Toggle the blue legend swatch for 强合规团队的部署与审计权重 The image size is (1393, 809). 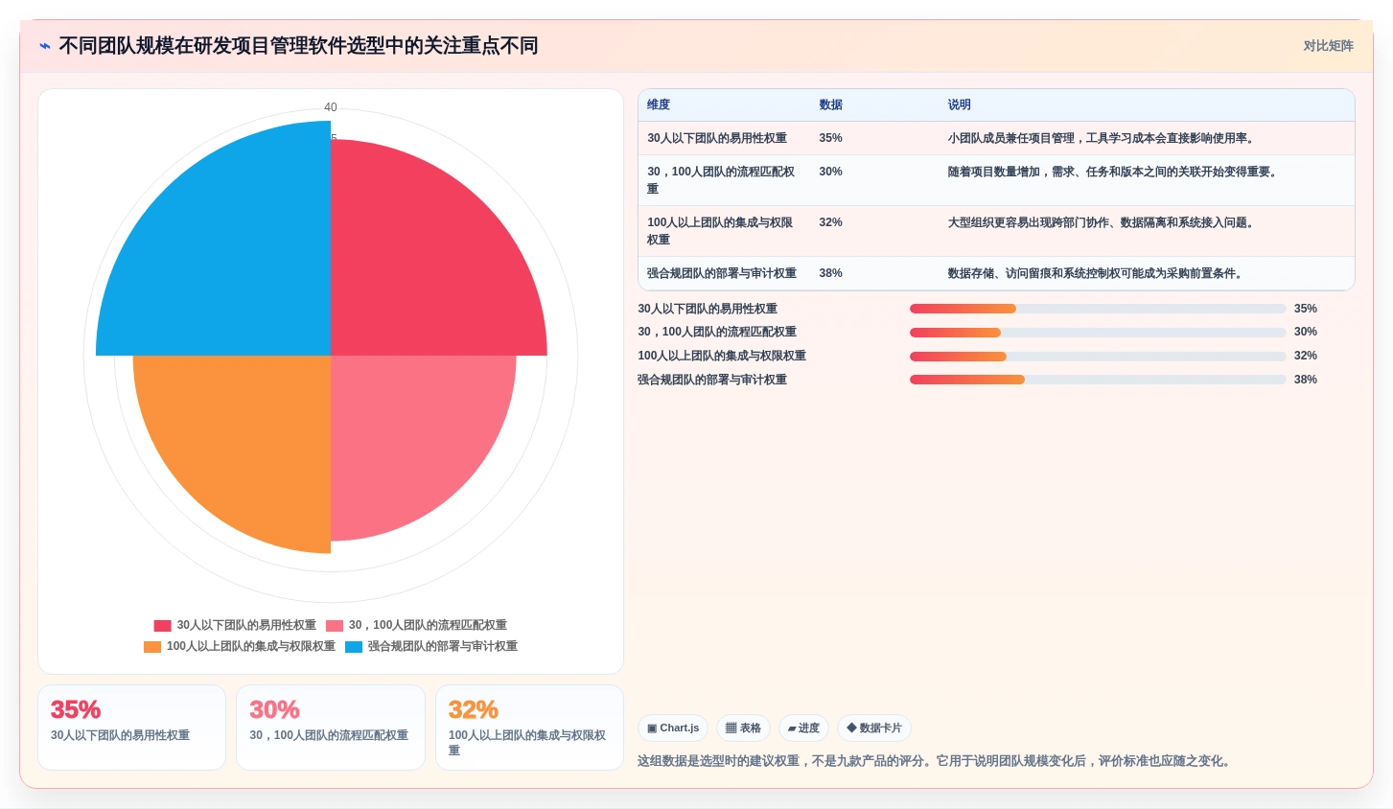click(x=354, y=647)
